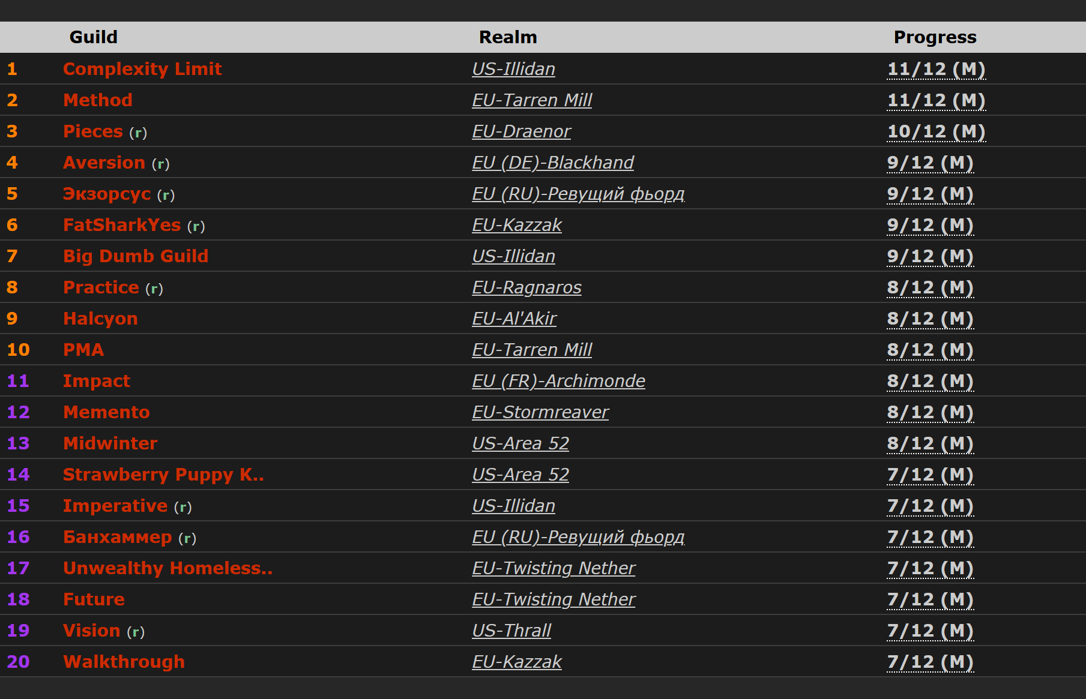Open the Halcyon guild link
Image resolution: width=1086 pixels, height=699 pixels.
[x=100, y=319]
